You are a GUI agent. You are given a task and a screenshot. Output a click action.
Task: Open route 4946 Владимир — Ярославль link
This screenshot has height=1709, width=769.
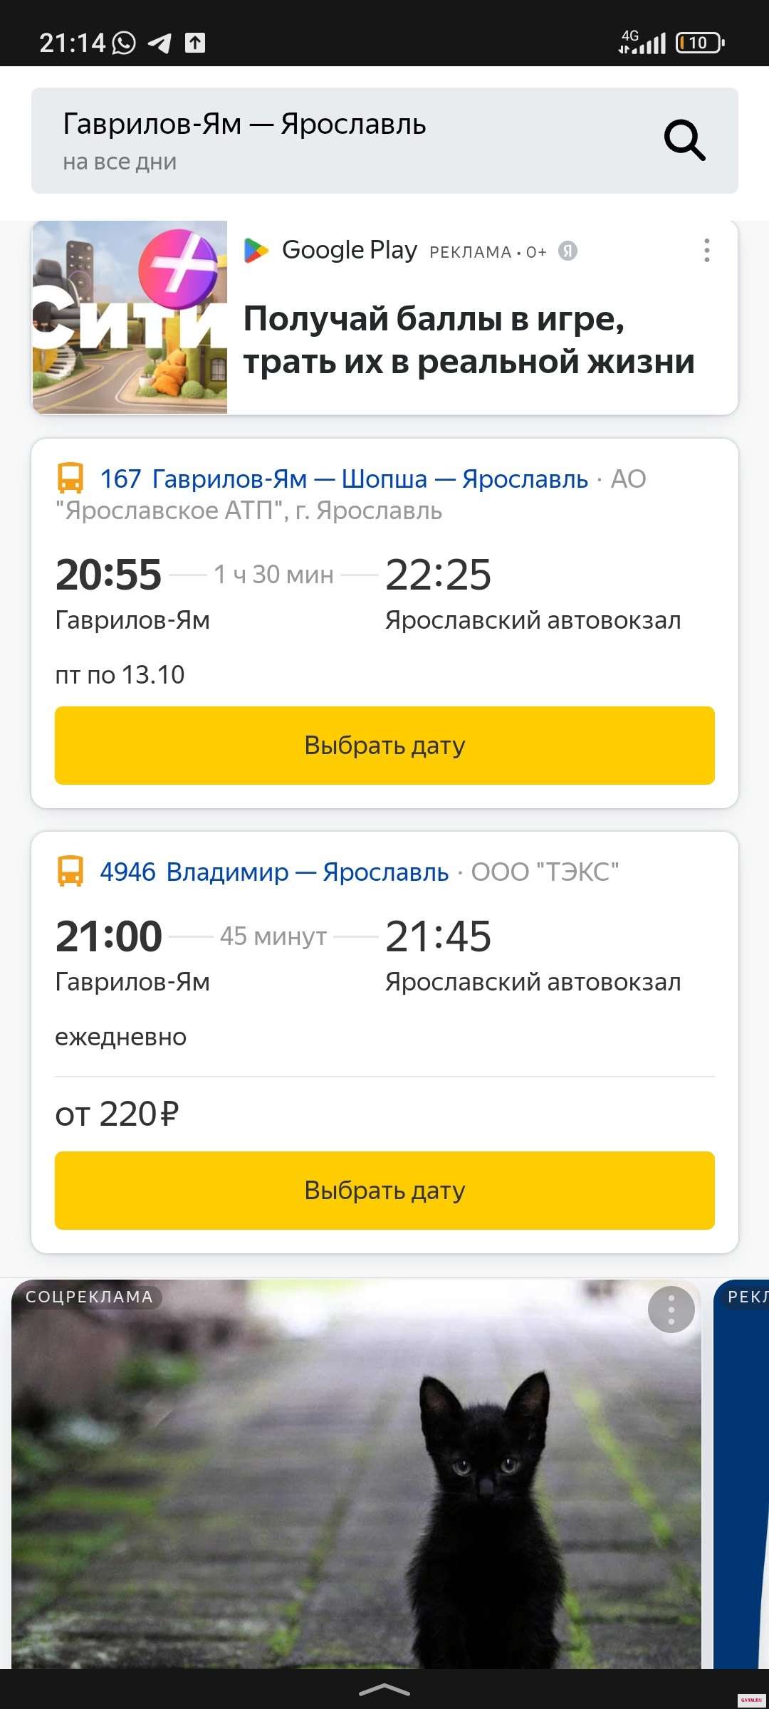click(x=274, y=872)
